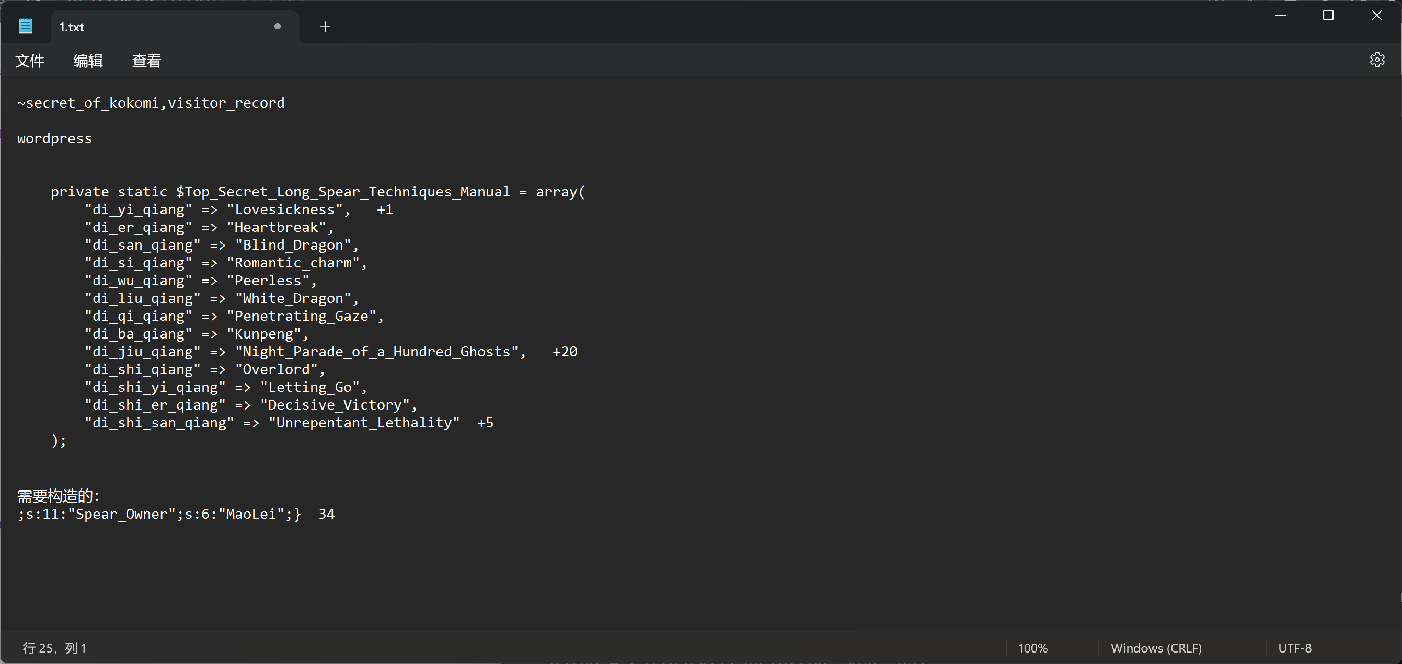
Task: Open the 编辑 menu
Action: tap(88, 61)
